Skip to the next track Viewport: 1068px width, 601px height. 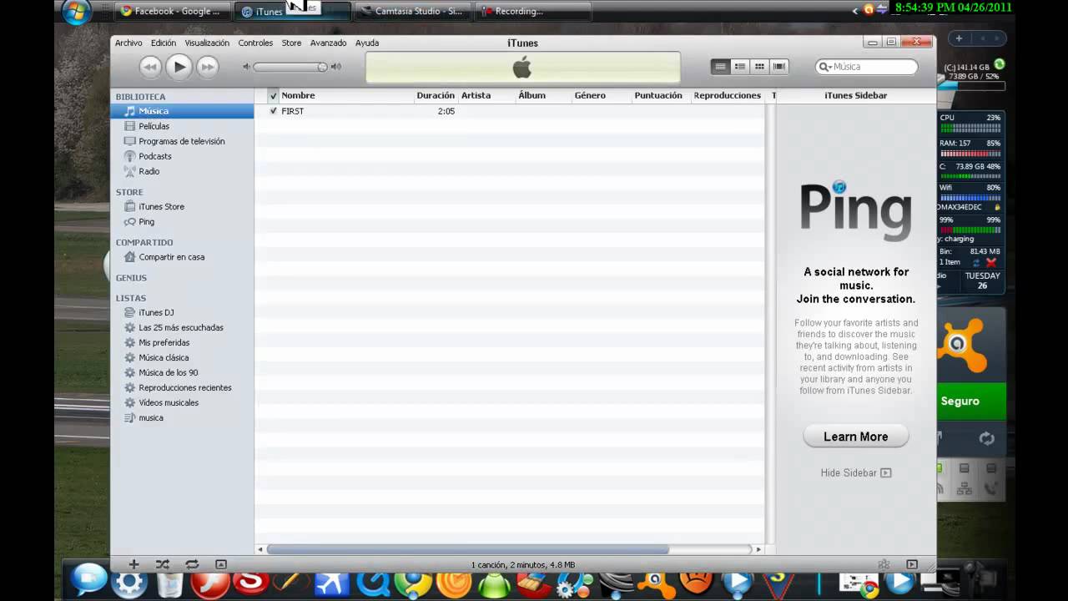click(207, 67)
